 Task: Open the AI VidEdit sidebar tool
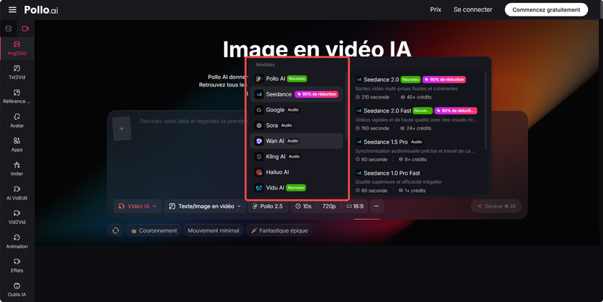(x=17, y=193)
